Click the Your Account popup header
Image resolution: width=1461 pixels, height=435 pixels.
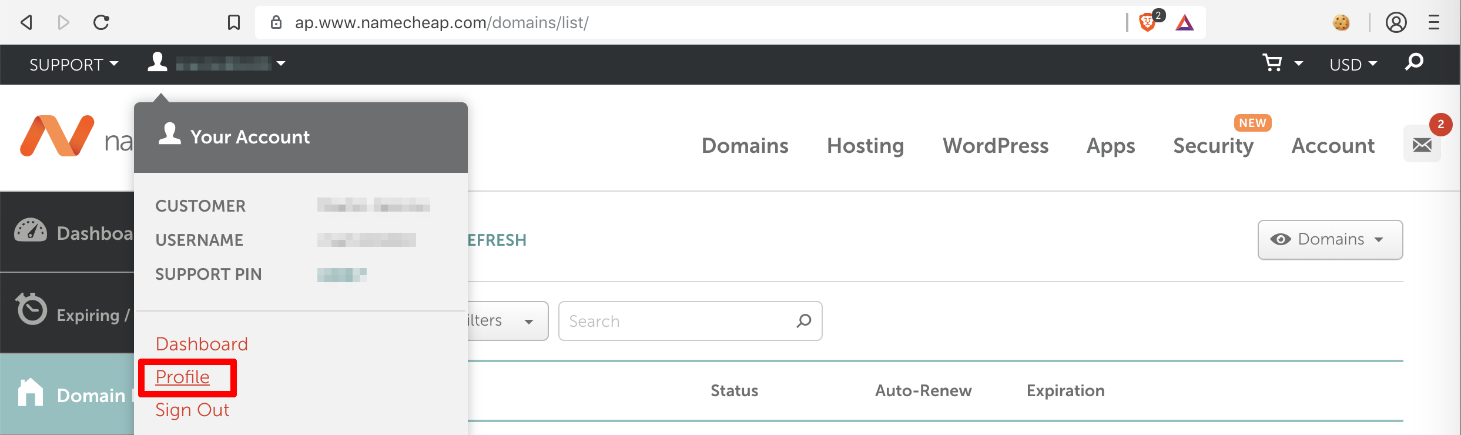tap(301, 138)
